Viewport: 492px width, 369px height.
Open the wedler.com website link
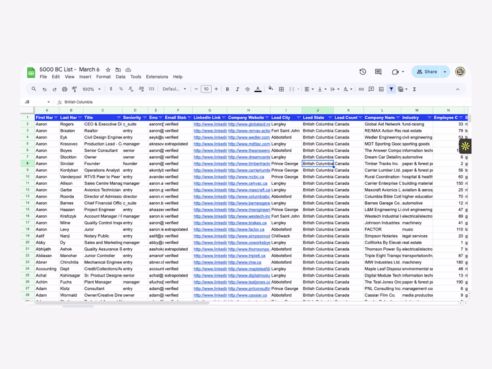pos(249,137)
